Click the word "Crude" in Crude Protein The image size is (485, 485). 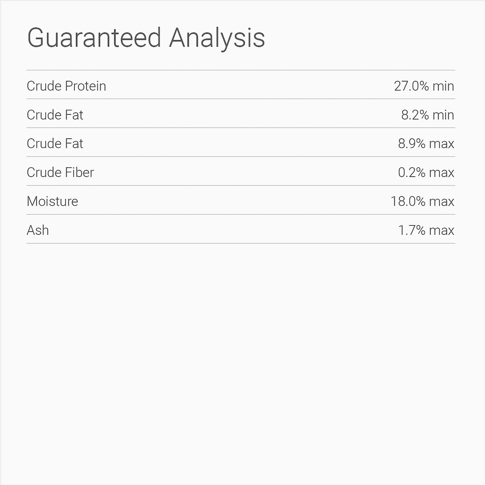tap(44, 86)
